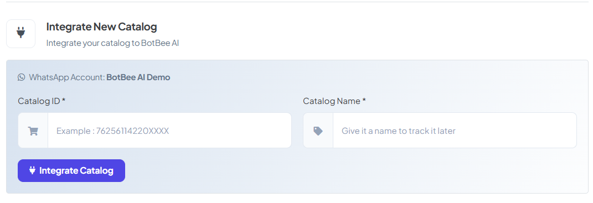Click the plug icon inside Integrate Catalog button

[32, 170]
